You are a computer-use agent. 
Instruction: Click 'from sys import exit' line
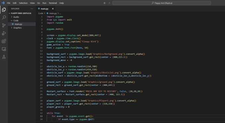pos(59,20)
